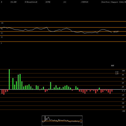Image resolution: width=126 pixels, height=126 pixels.
Task: Click the 'SI MunafaSutraR' header text
Action: 31,2
